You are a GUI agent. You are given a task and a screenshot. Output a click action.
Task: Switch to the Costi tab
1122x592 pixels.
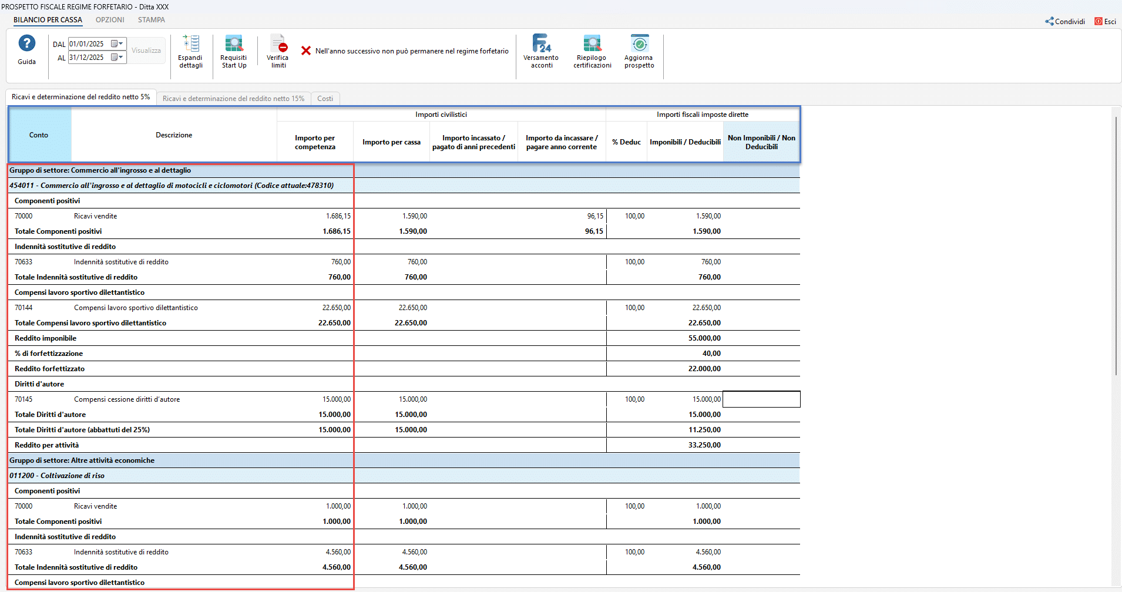click(325, 98)
